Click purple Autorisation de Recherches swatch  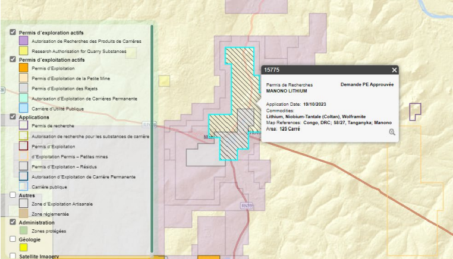23,41
